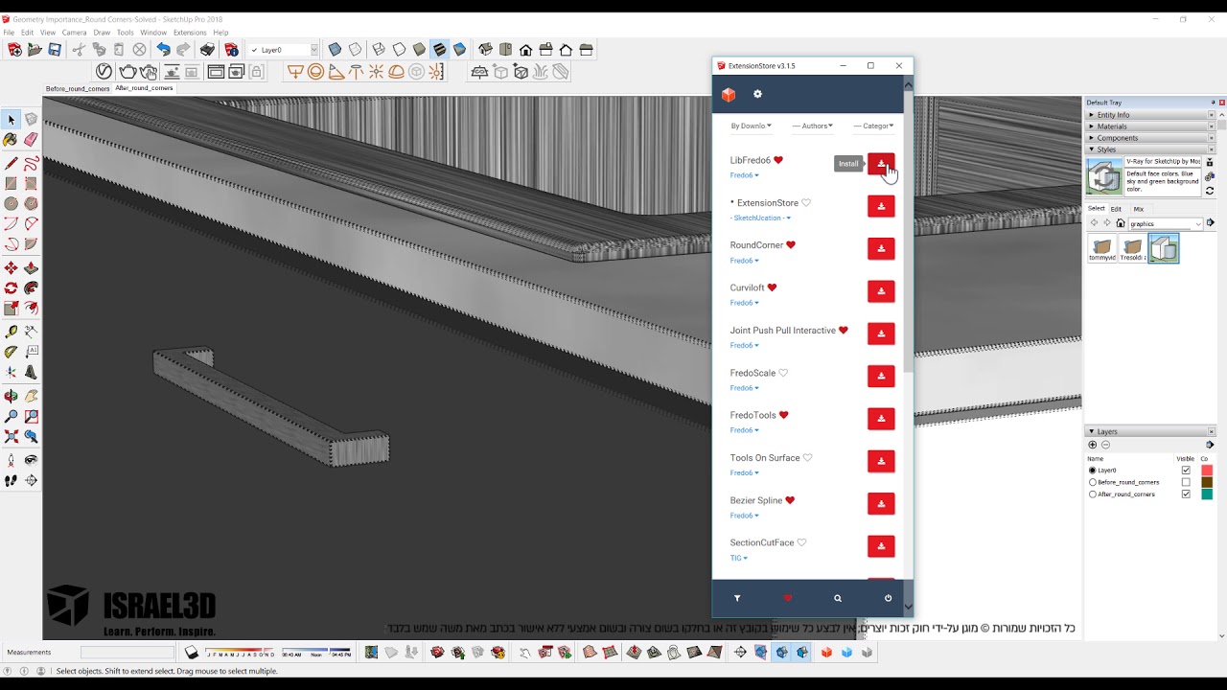Open the Draw menu
The image size is (1227, 690).
point(102,33)
